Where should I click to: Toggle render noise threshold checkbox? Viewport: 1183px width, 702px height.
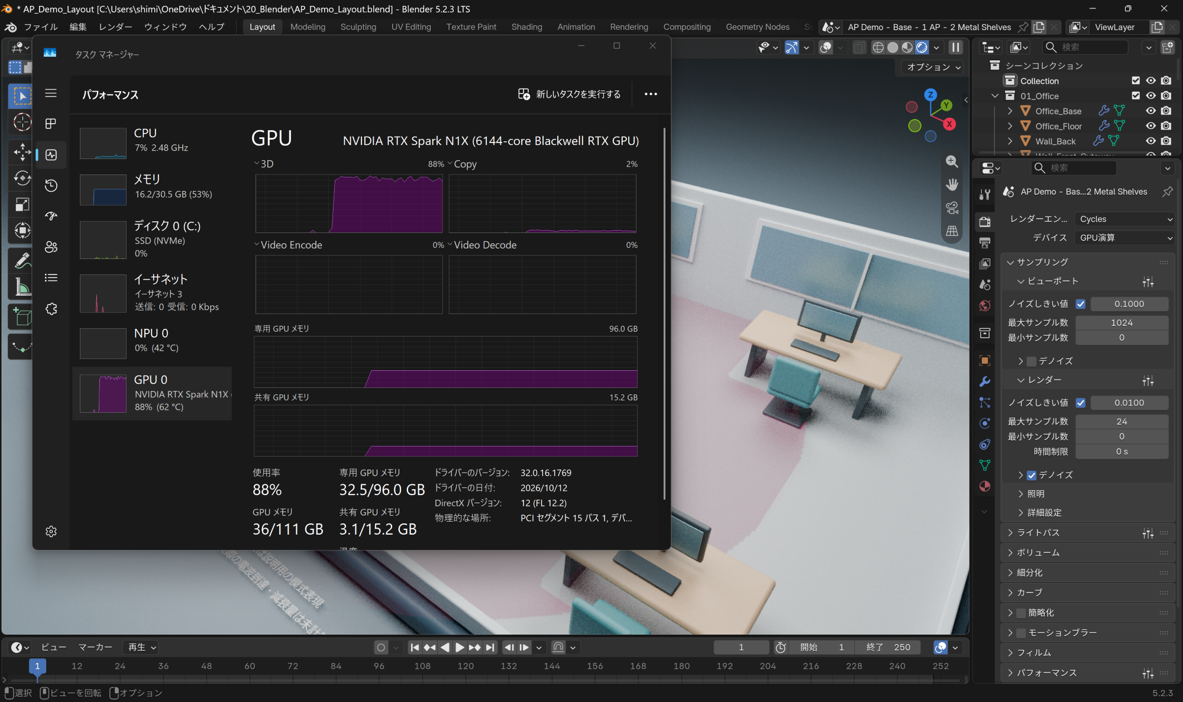(1081, 403)
